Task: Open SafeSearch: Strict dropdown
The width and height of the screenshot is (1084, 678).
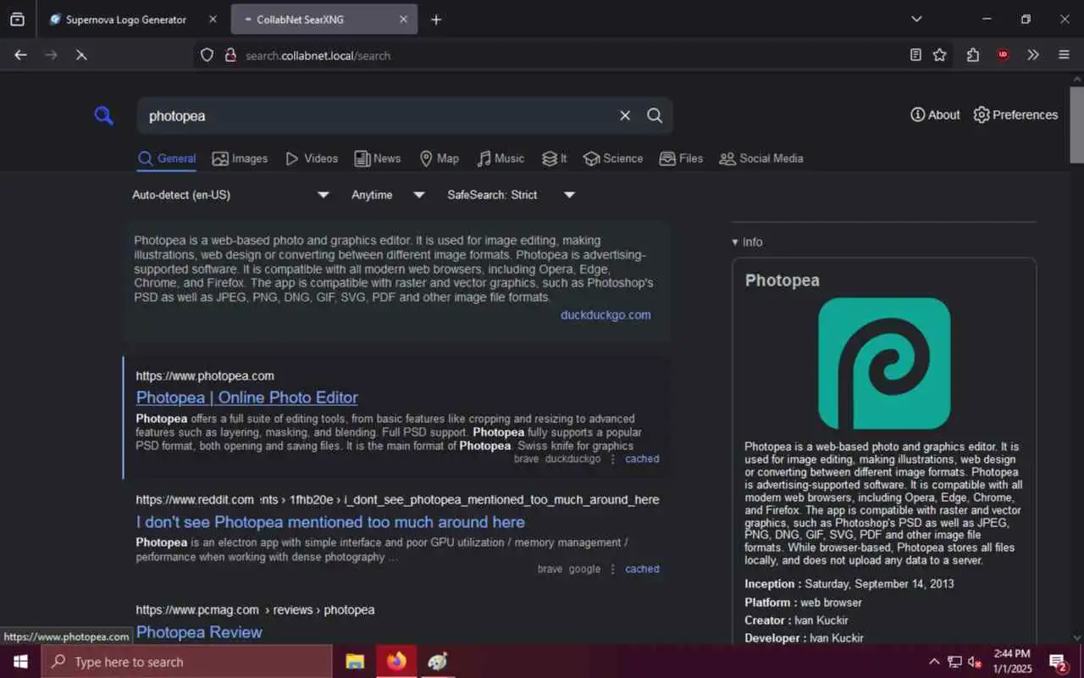Action: (511, 195)
